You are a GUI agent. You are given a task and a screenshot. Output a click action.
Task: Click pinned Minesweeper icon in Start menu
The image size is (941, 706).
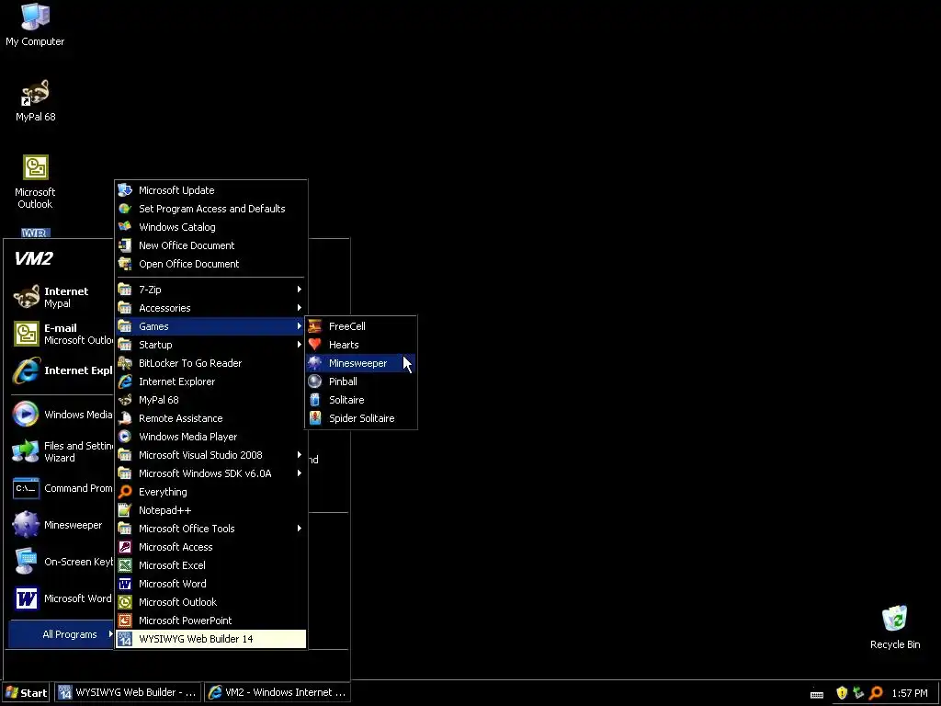click(x=26, y=525)
